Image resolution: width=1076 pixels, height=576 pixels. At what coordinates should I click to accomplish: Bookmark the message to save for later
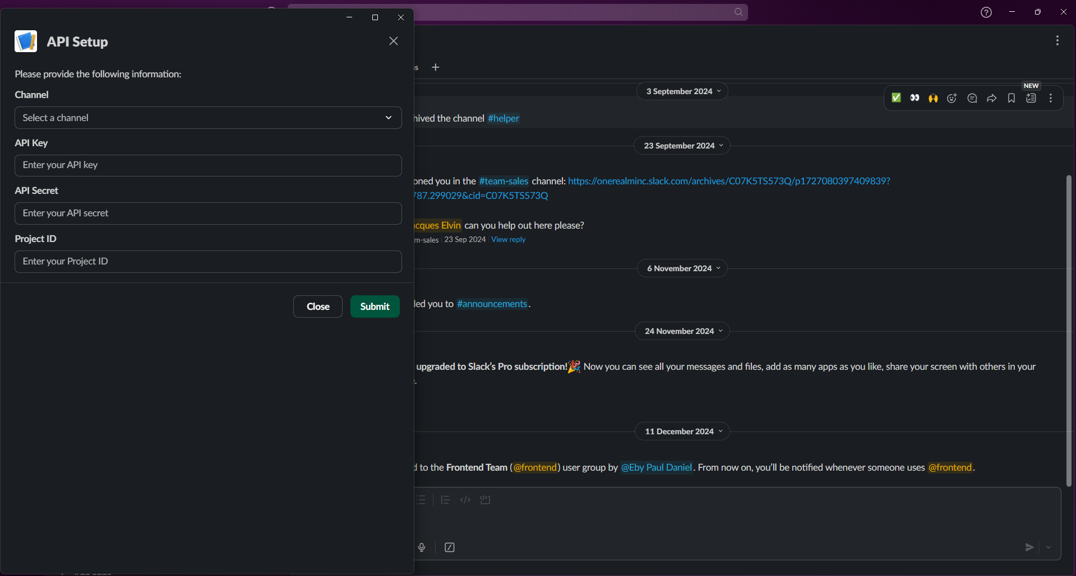1012,98
